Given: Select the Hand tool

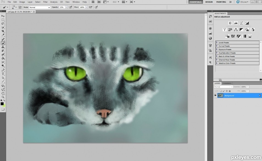Looking at the screenshot, I should [3, 93].
